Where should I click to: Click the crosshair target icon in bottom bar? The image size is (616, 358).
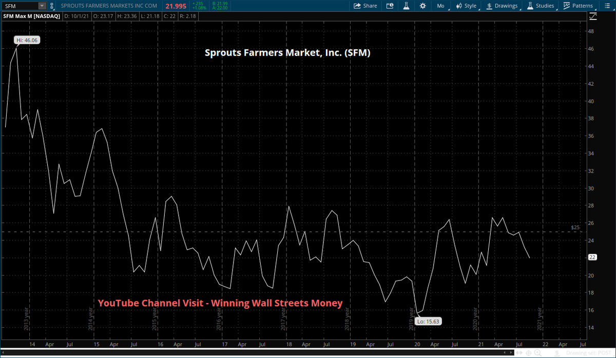pyautogui.click(x=529, y=353)
